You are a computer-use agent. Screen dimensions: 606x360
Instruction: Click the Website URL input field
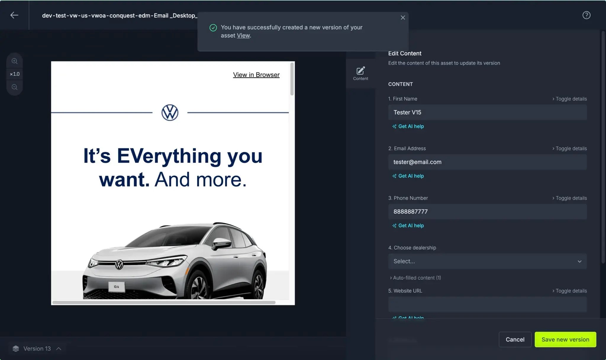487,304
